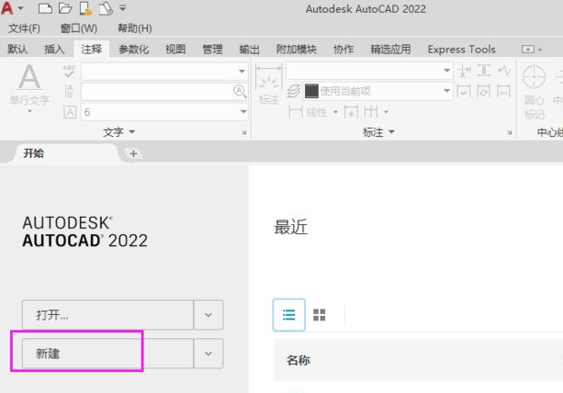Expand the 标注 panel title arrow
The width and height of the screenshot is (563, 393).
[391, 133]
